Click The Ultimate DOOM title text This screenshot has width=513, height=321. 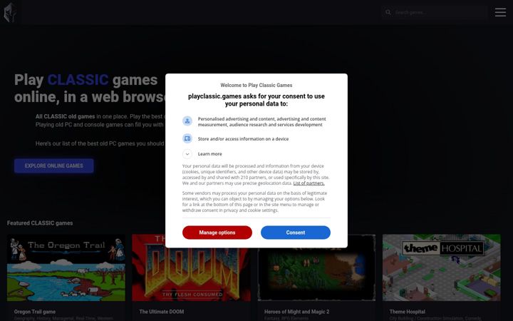[162, 312]
